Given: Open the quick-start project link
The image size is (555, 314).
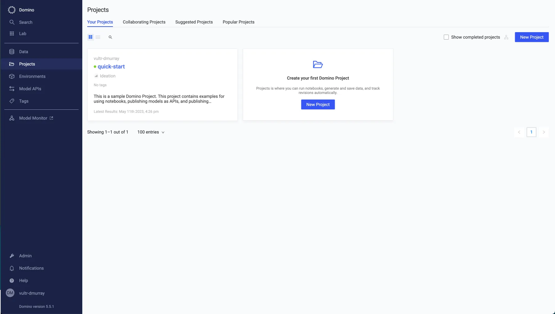Looking at the screenshot, I should click(111, 67).
